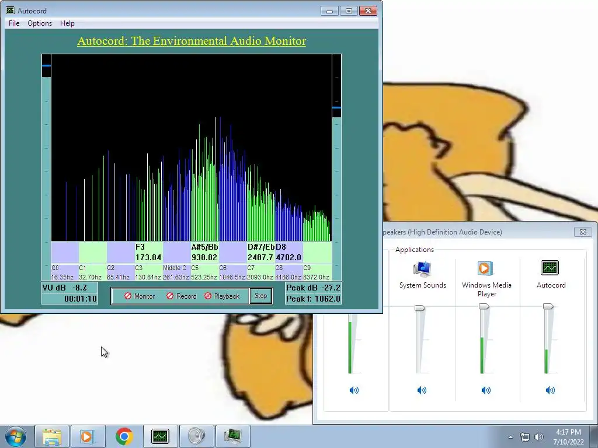Click the D#7/Eb 2487.7 note label
Screen dimensions: 598x448
261,252
